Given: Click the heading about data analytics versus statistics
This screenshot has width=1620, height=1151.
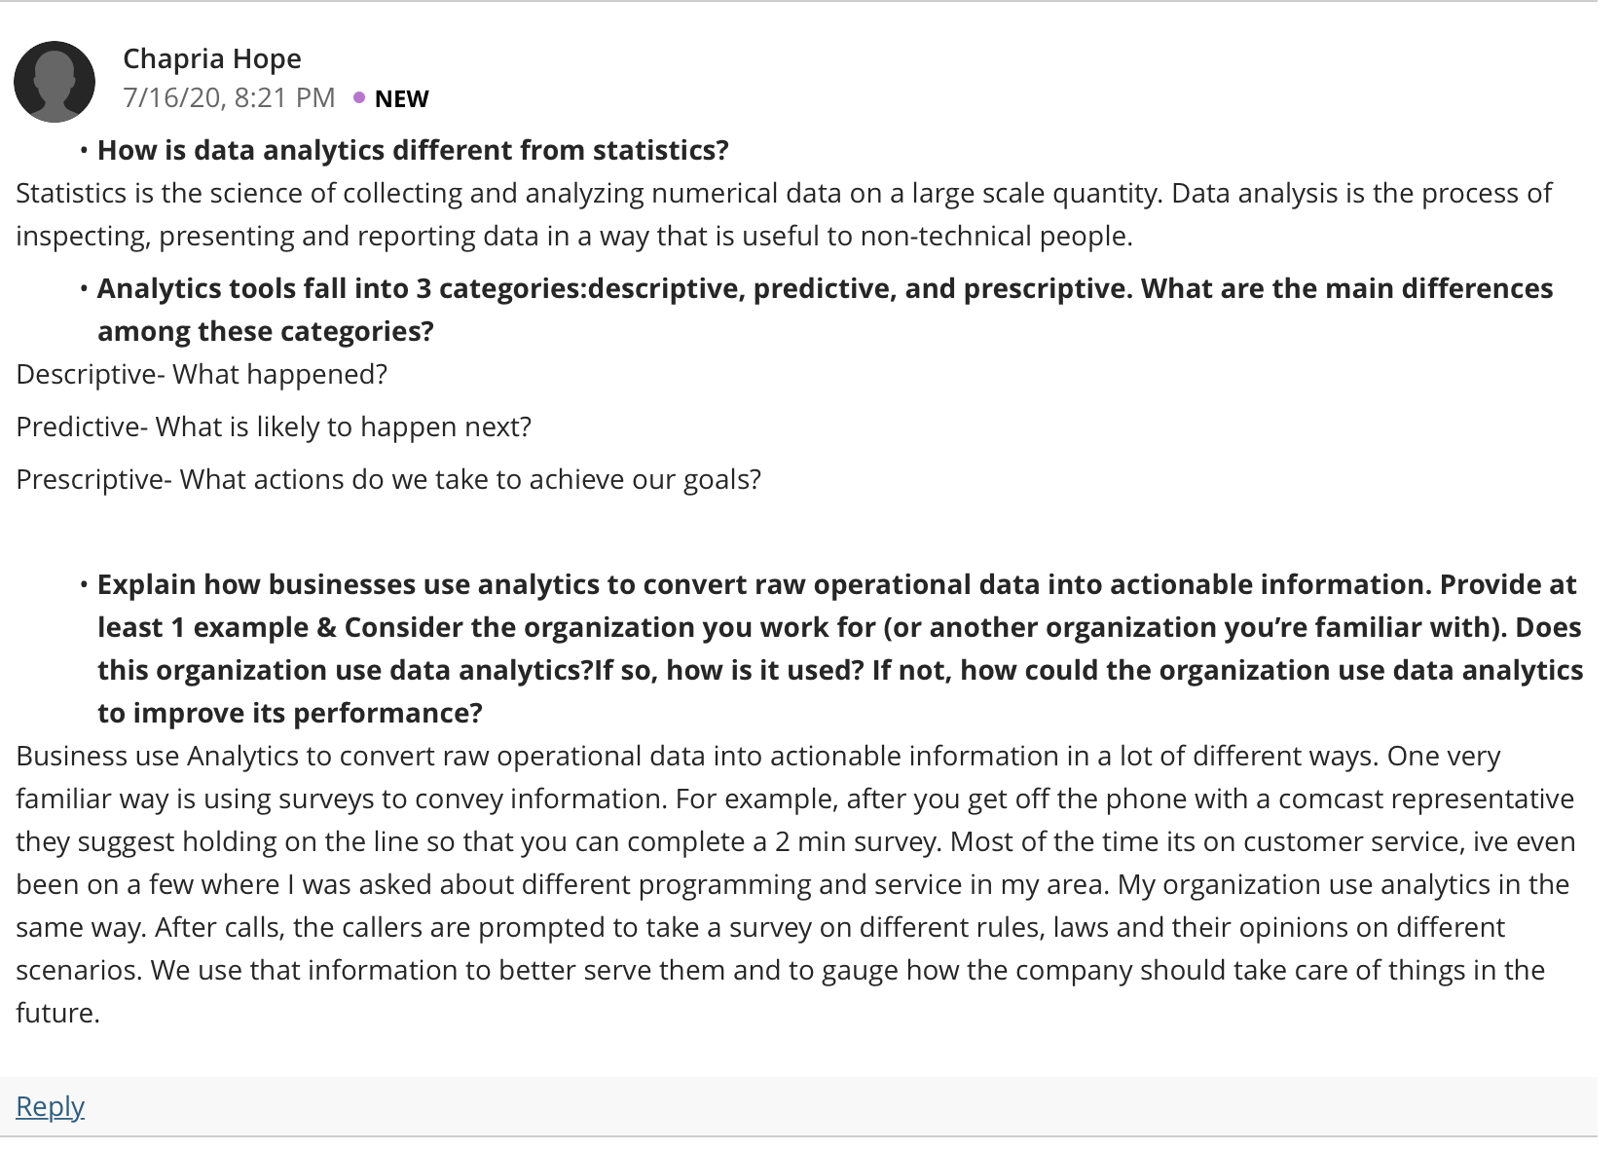Looking at the screenshot, I should [413, 150].
